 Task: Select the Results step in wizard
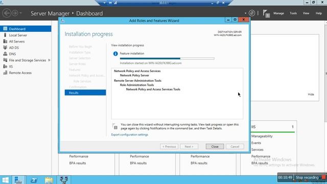(85, 93)
